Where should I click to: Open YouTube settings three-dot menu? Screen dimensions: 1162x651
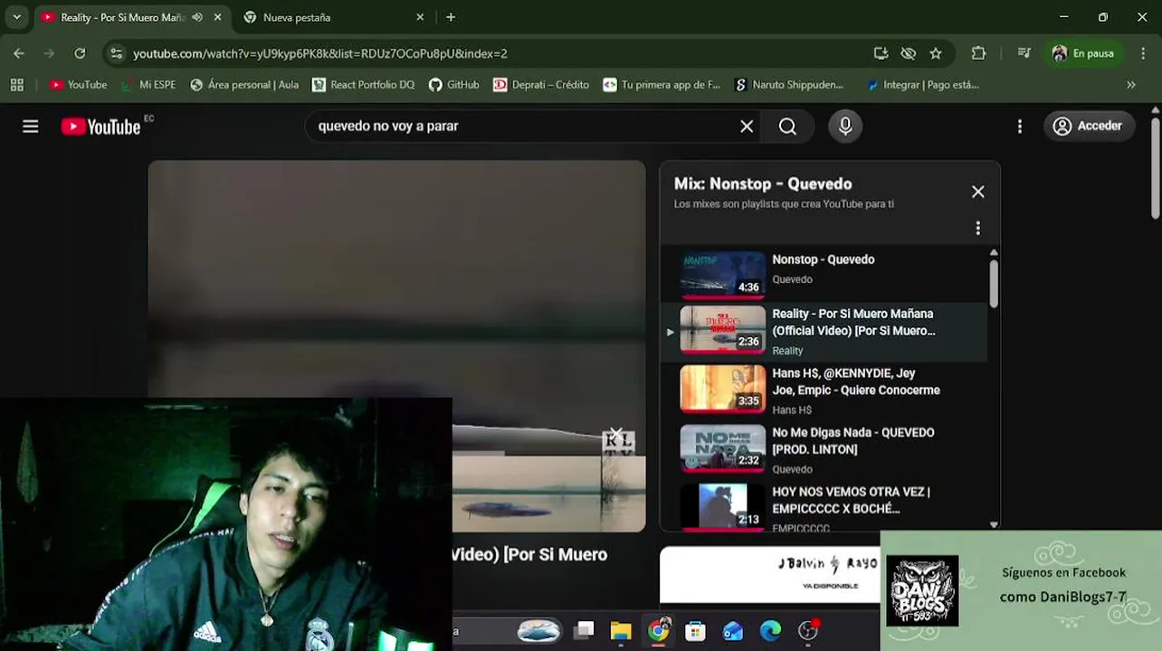tap(1019, 127)
